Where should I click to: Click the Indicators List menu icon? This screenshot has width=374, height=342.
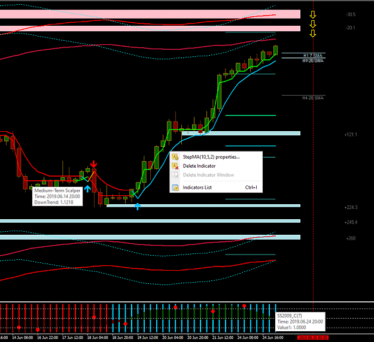point(175,187)
